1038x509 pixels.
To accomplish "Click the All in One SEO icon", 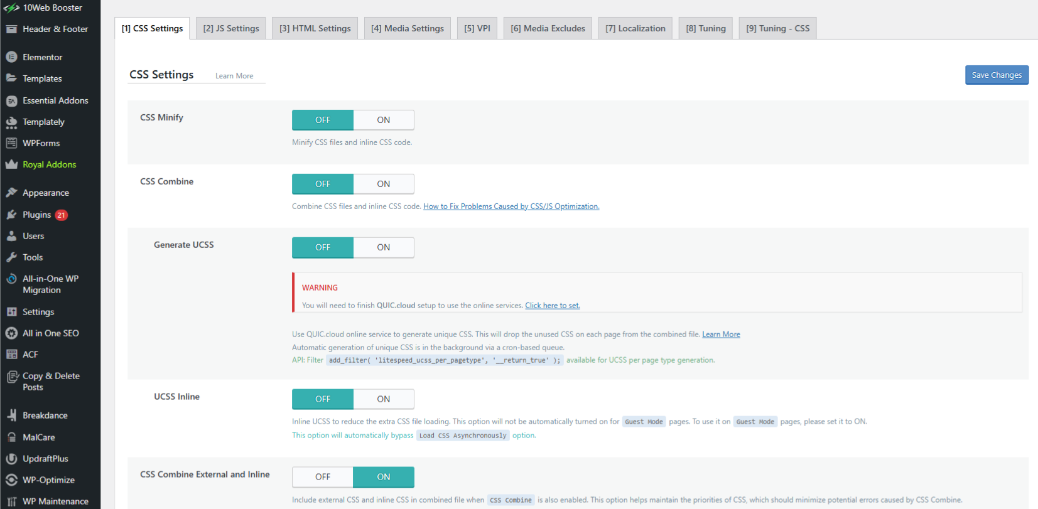I will (x=11, y=333).
